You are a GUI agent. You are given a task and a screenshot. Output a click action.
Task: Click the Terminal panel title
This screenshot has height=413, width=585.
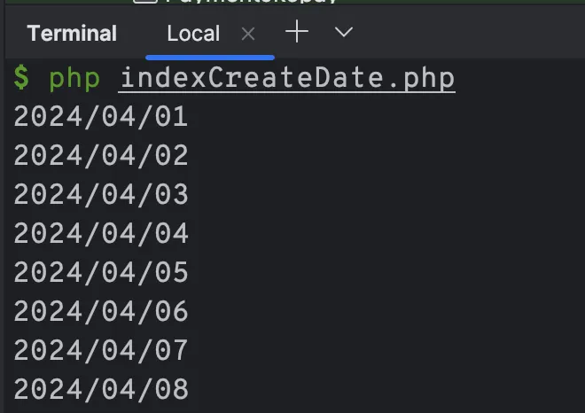[x=72, y=34]
